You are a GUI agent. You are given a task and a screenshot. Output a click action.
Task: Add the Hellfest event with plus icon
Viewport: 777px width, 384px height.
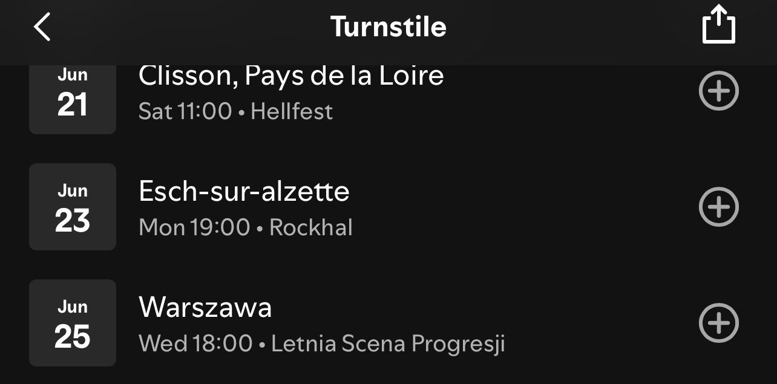tap(719, 91)
